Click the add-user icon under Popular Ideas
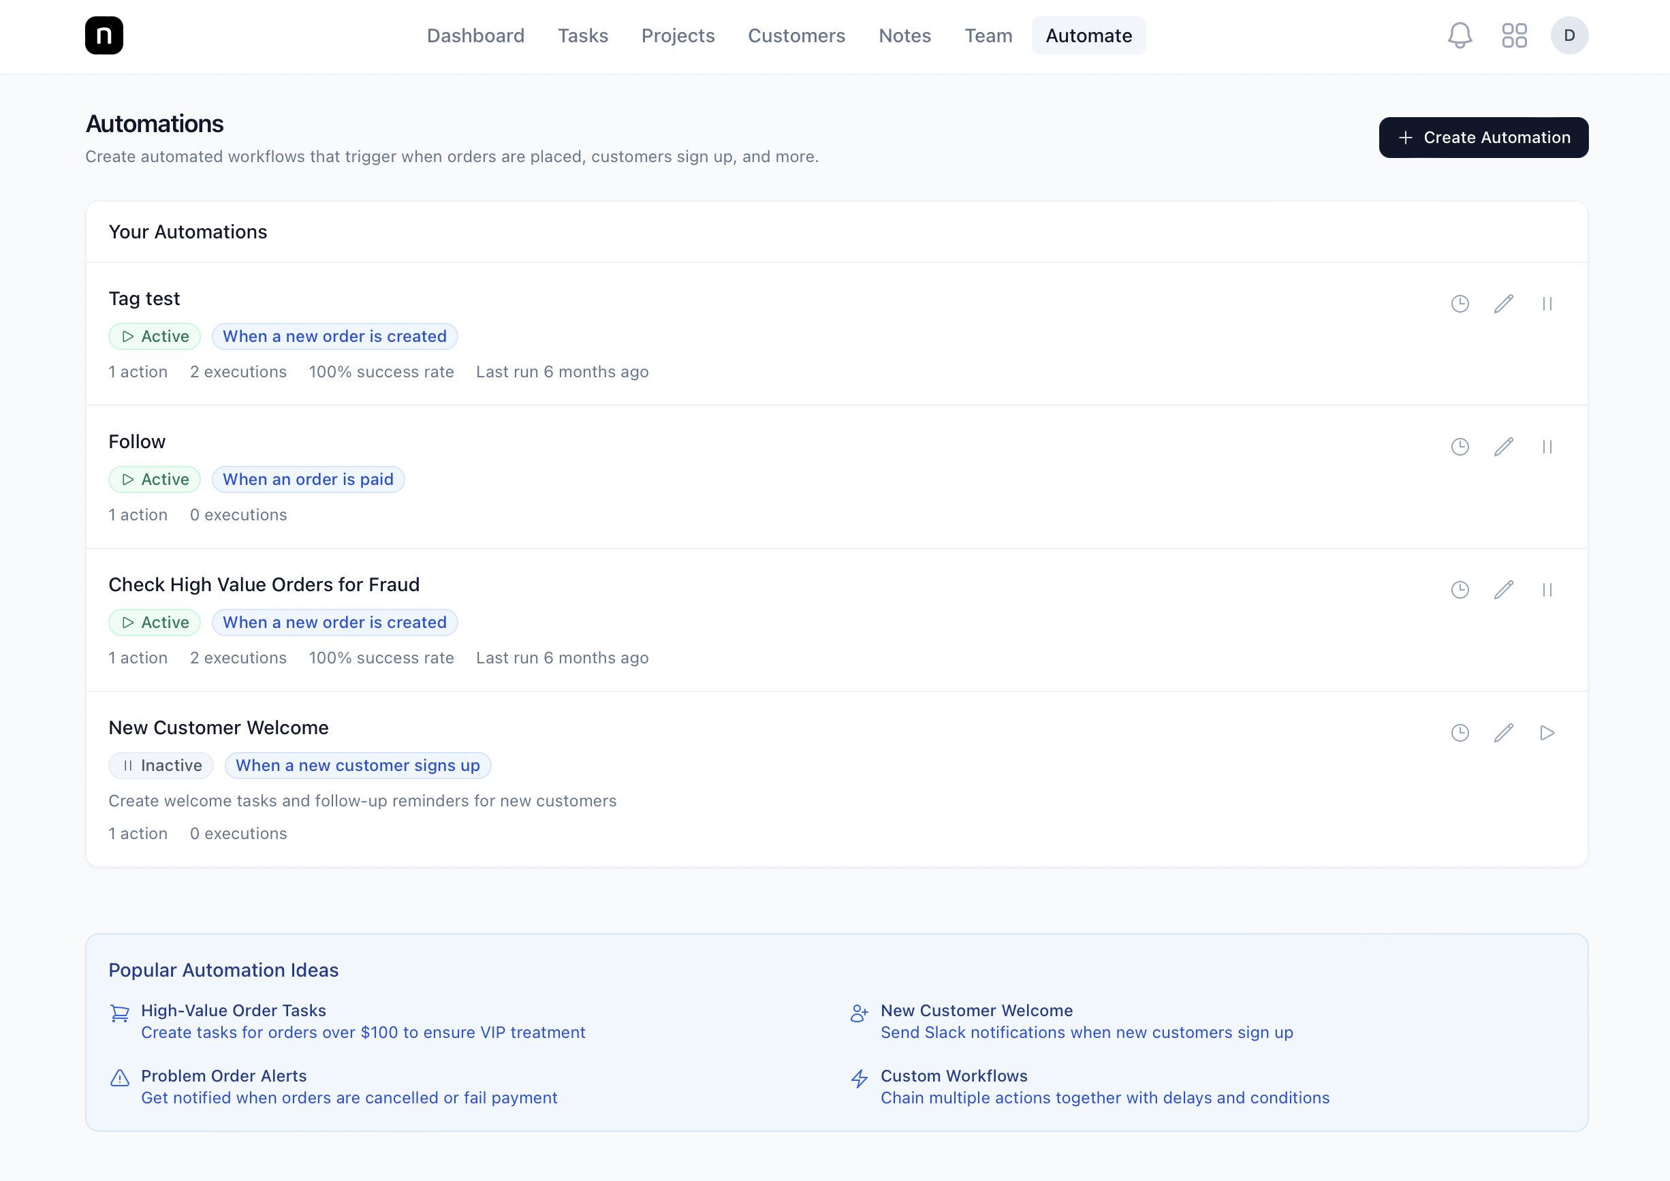Screen dimensions: 1670x1181 859,1013
